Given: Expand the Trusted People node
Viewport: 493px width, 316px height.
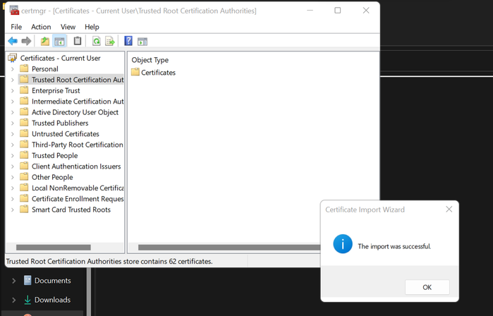Looking at the screenshot, I should (x=12, y=156).
